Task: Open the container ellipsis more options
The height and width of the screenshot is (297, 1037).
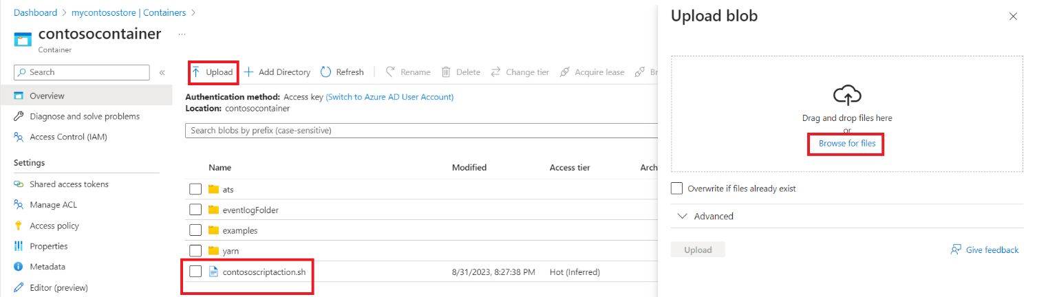Action: click(x=182, y=34)
